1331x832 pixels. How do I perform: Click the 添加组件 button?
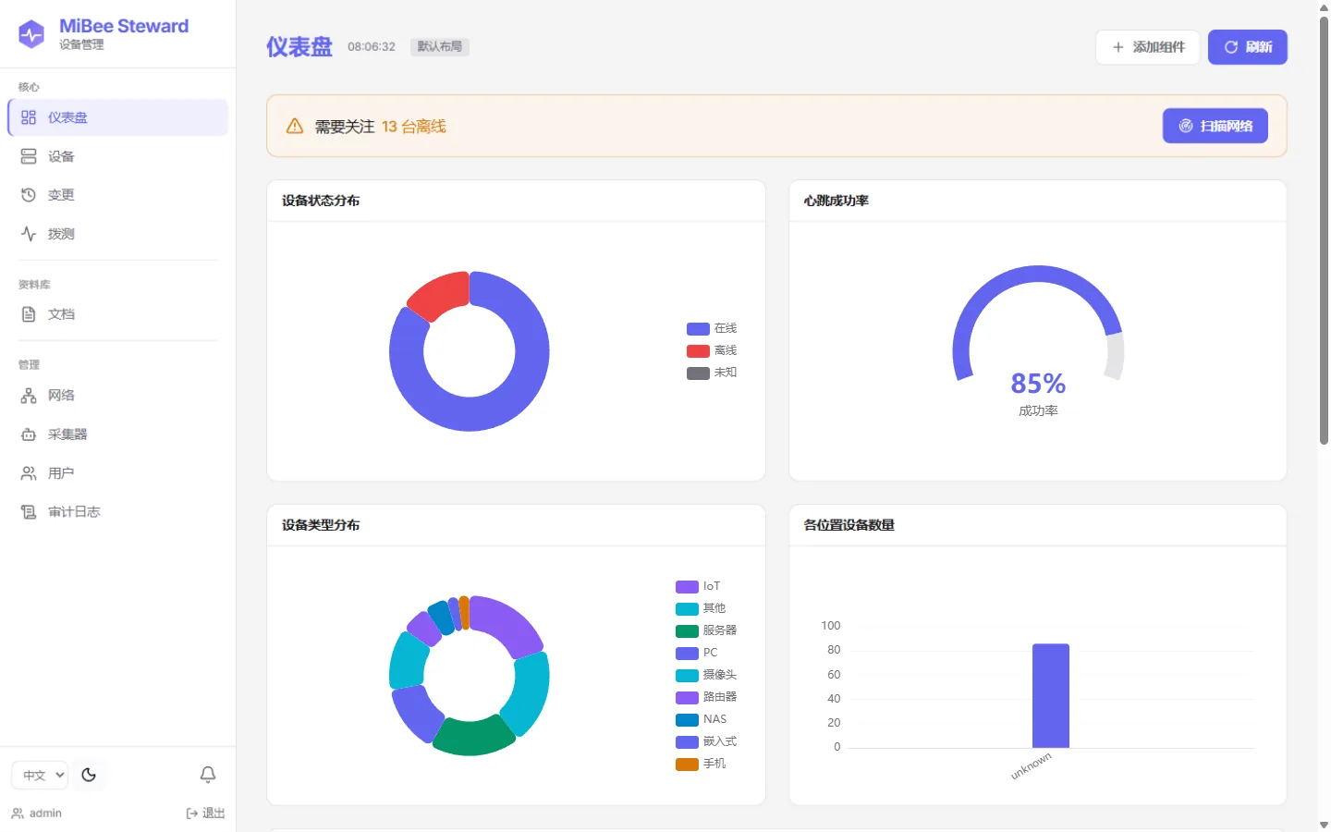[x=1148, y=47]
